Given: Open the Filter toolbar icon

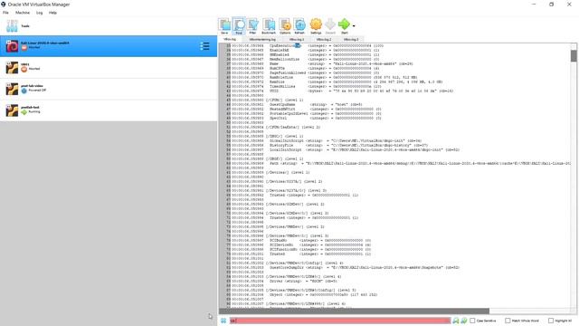Looking at the screenshot, I should pos(253,24).
